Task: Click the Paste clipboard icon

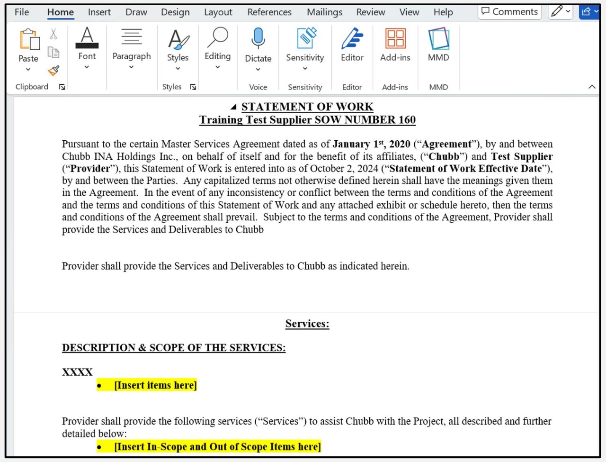Action: pos(29,39)
